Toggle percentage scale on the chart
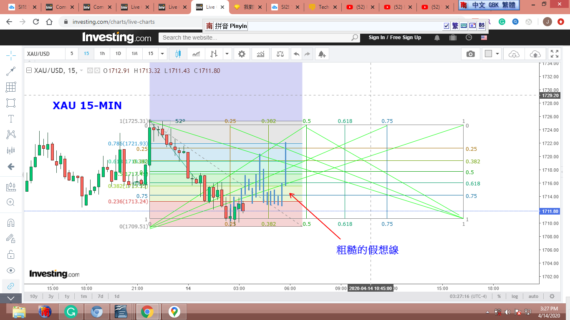The height and width of the screenshot is (320, 570). tap(499, 296)
